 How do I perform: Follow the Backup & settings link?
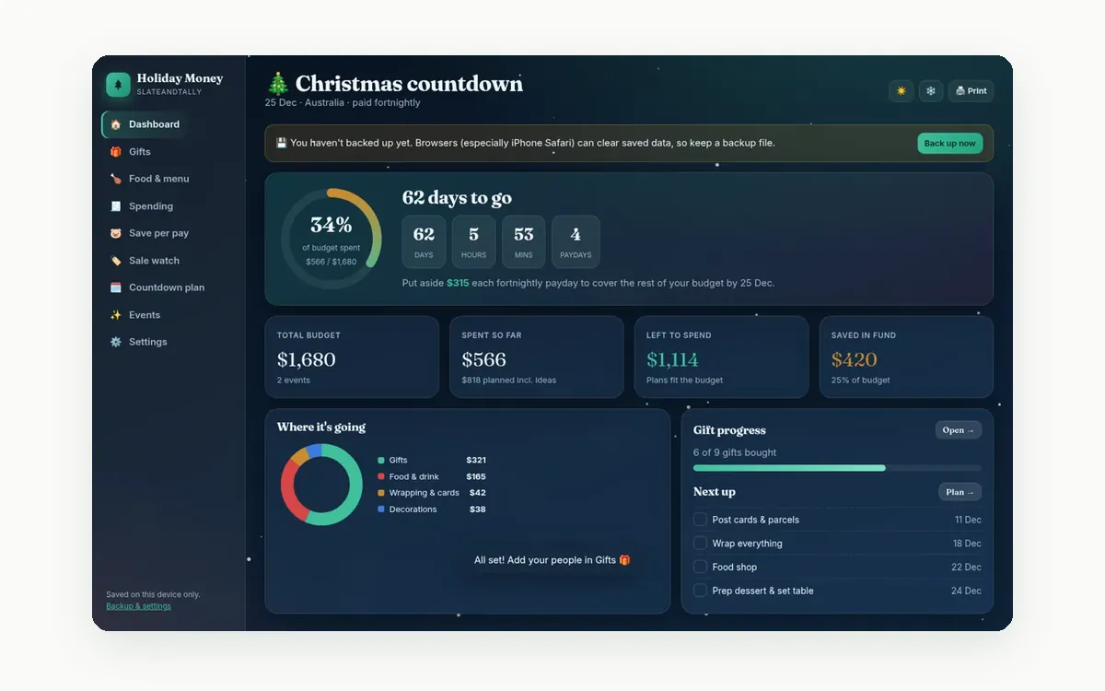pos(138,606)
